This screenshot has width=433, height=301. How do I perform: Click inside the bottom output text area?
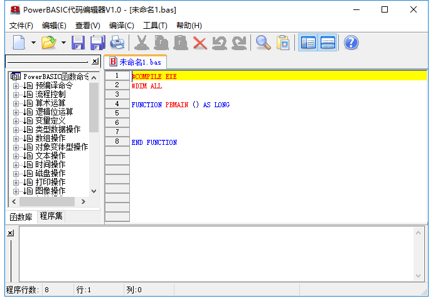point(216,254)
